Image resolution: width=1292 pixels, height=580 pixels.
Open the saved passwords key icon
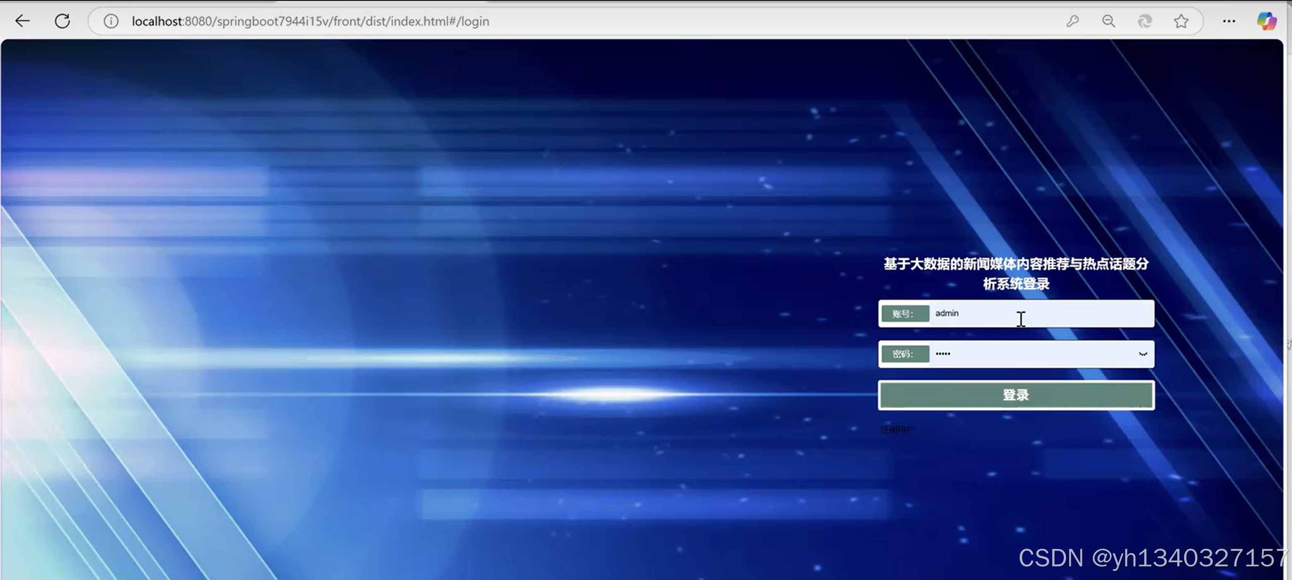point(1072,21)
